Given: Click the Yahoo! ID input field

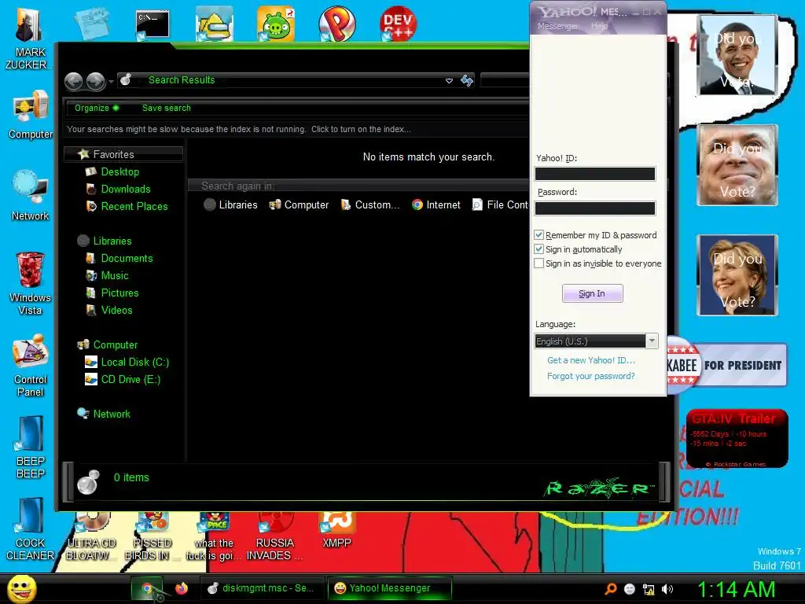Looking at the screenshot, I should (595, 174).
